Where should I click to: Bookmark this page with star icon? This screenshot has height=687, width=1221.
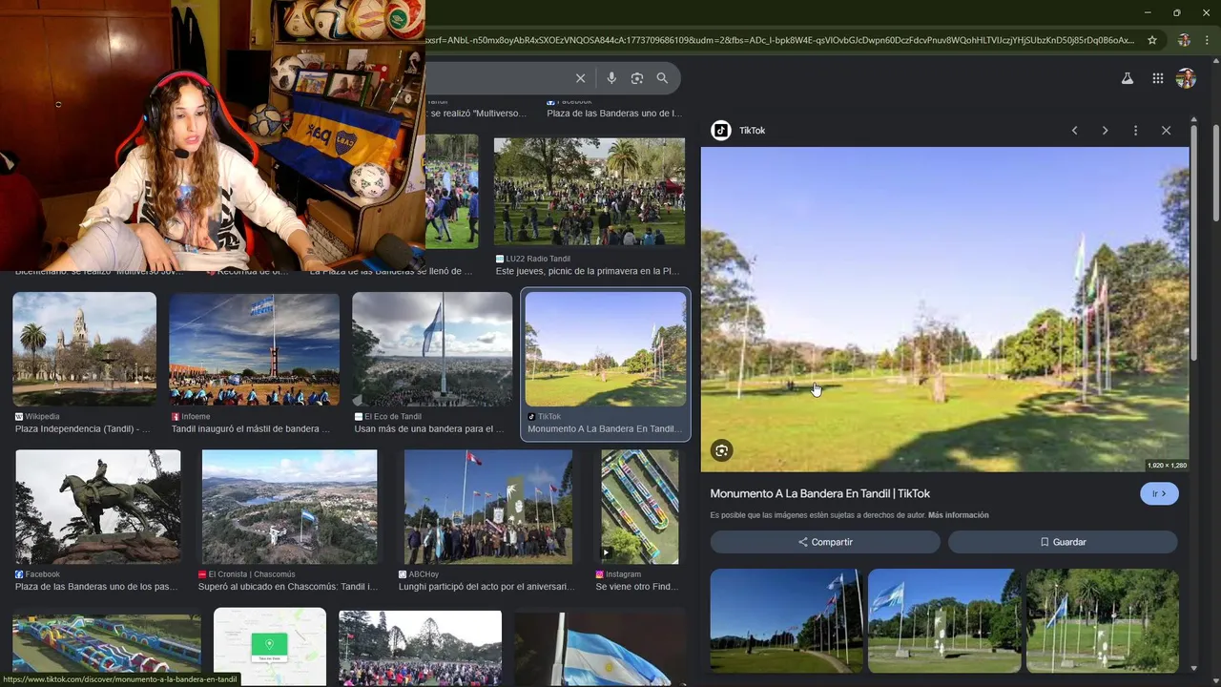click(1152, 40)
